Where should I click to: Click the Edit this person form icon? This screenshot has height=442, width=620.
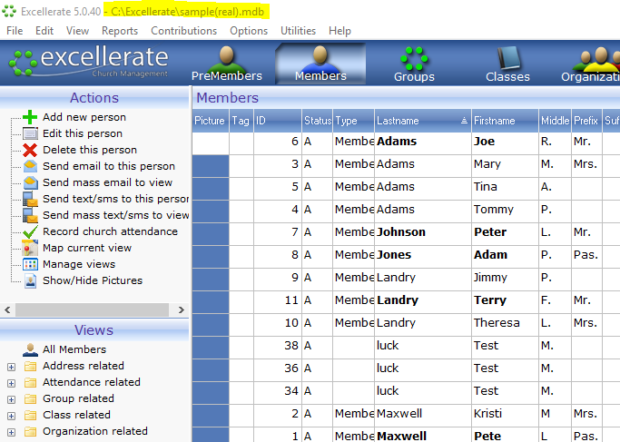tap(30, 133)
